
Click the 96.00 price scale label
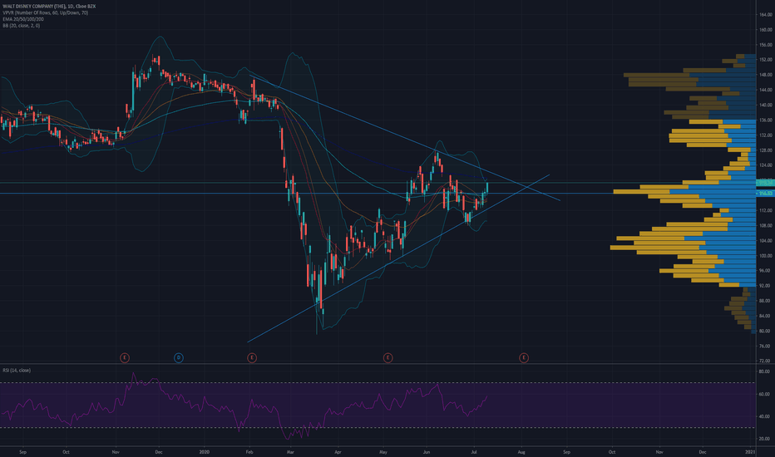click(x=765, y=271)
